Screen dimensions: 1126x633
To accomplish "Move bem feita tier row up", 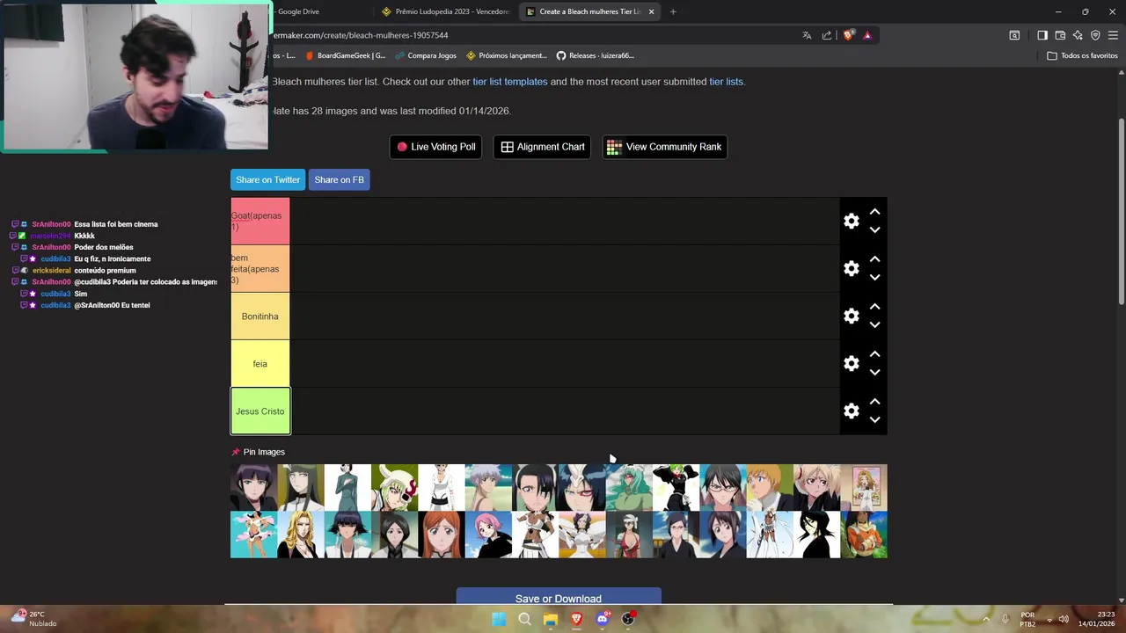I will tap(874, 259).
